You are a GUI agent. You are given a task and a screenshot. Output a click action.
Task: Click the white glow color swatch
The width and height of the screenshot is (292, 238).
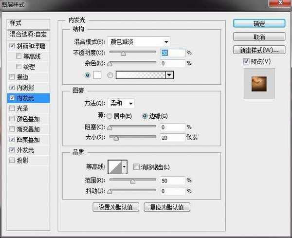(96, 75)
